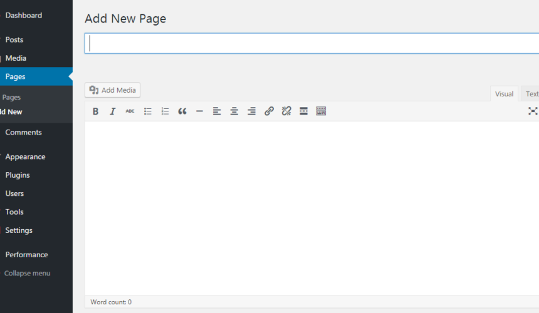The height and width of the screenshot is (313, 539).
Task: Open the Plugins menu
Action: [18, 175]
